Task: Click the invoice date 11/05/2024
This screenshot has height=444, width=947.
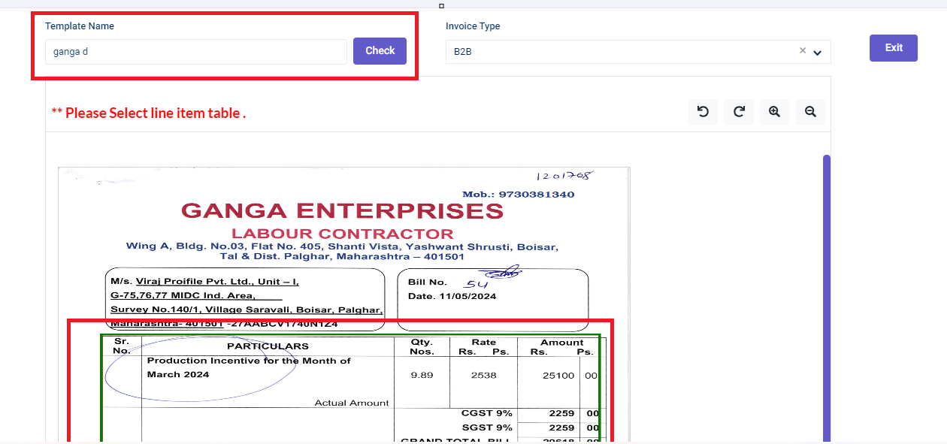Action: [467, 296]
